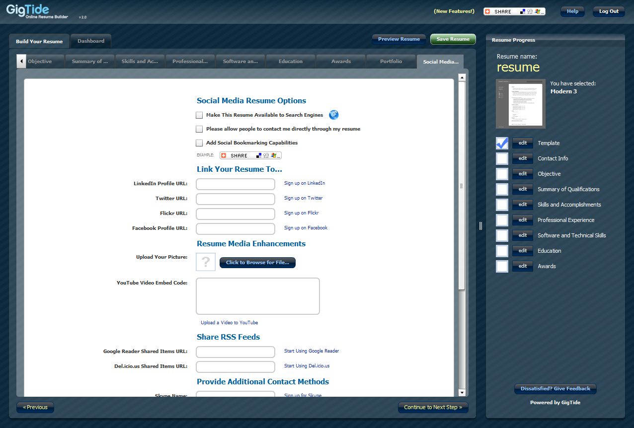
Task: Click the New Features link
Action: 454,11
